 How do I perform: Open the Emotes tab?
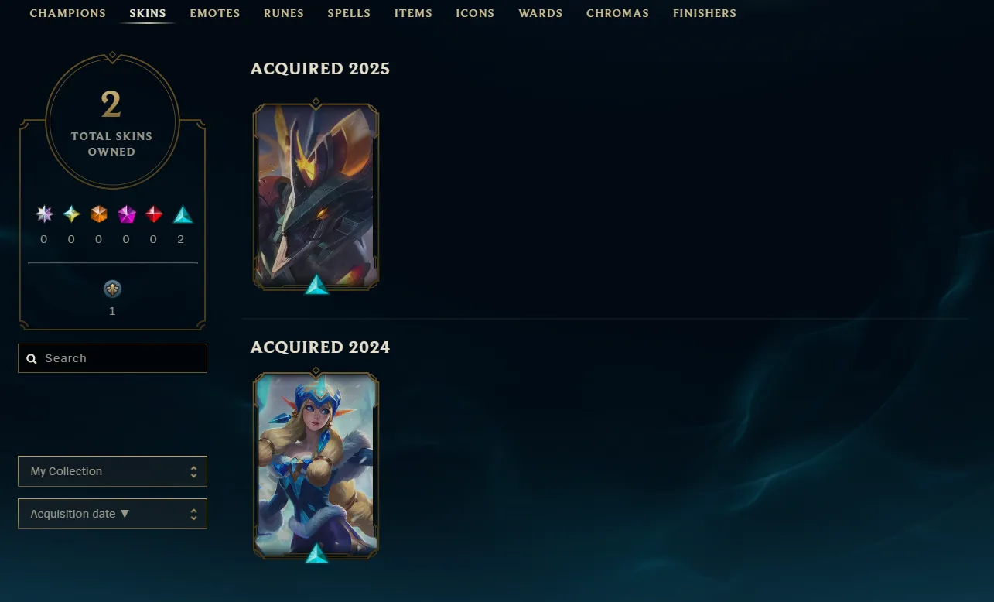coord(215,13)
